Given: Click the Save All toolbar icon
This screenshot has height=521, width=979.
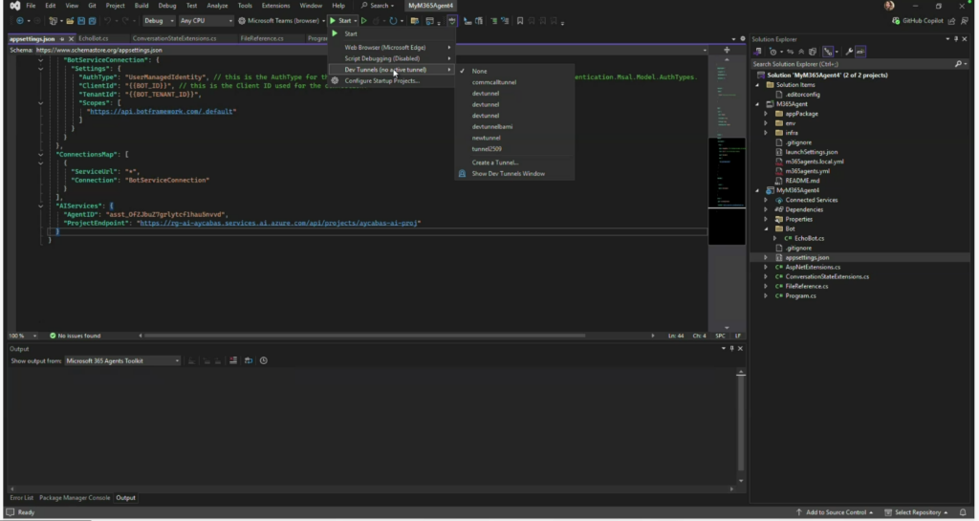Looking at the screenshot, I should tap(92, 21).
